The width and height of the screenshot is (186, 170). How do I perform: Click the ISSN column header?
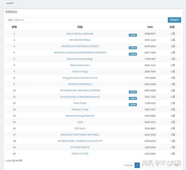pos(150,27)
